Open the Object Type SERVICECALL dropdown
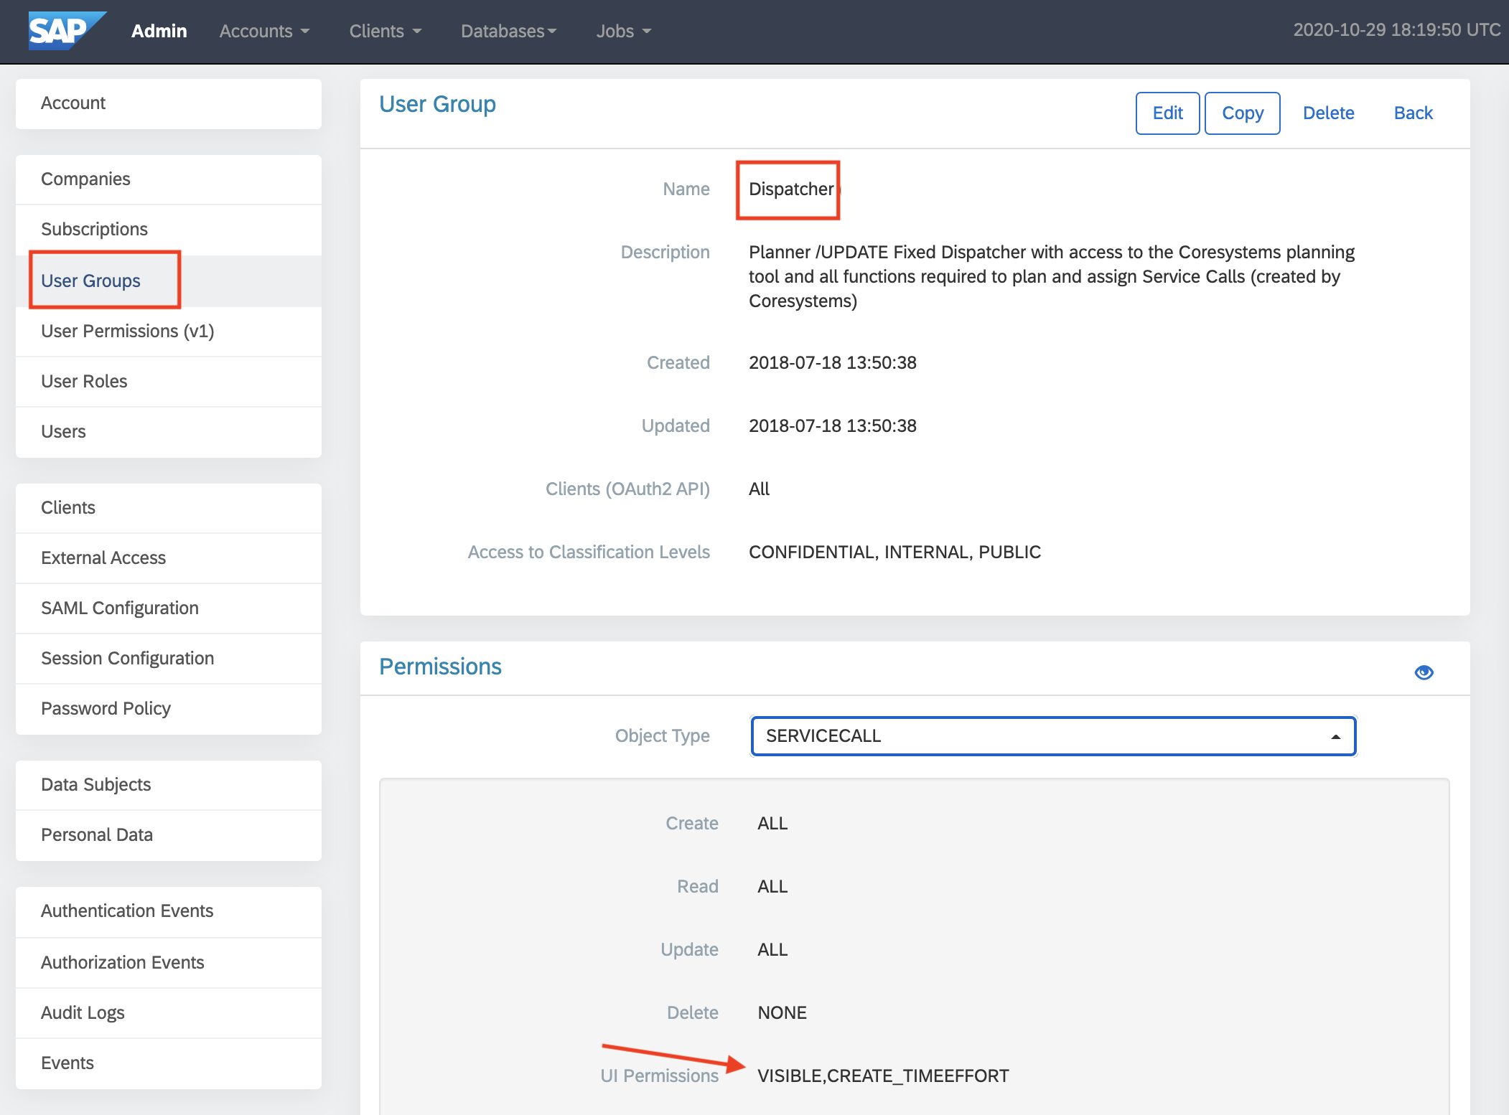The image size is (1509, 1115). (x=1053, y=736)
